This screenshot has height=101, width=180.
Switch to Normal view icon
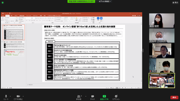point(117,88)
